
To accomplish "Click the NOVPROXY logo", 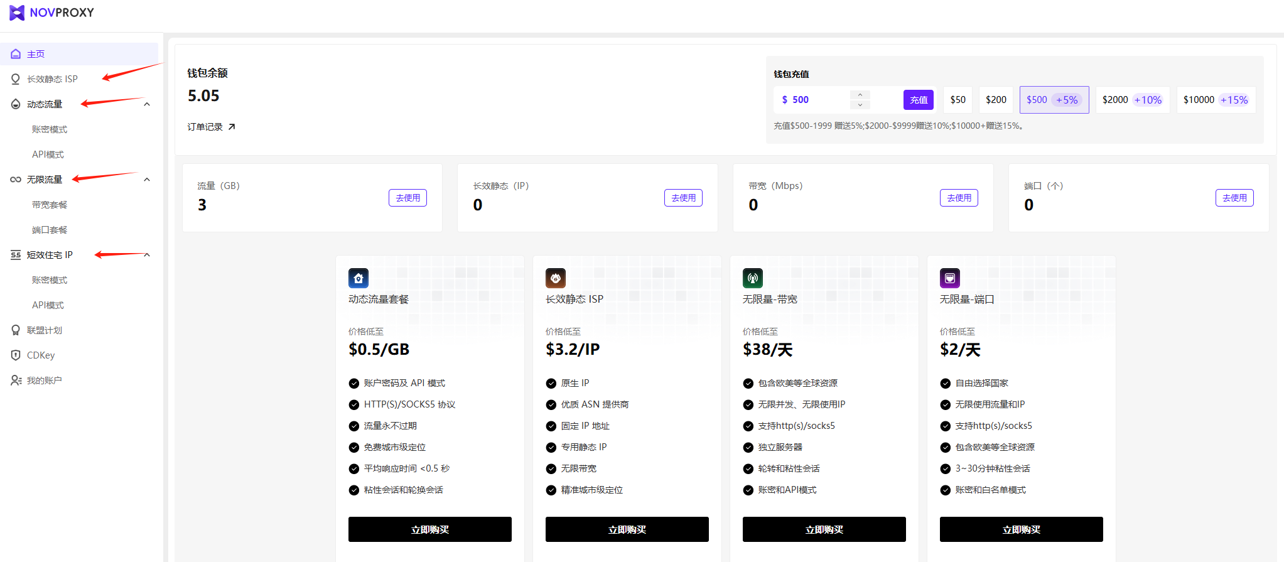I will (51, 13).
